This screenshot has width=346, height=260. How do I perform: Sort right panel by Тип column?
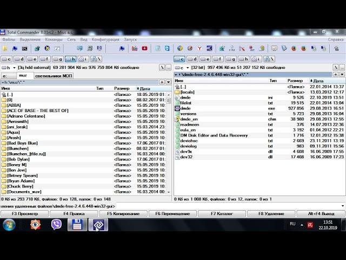tap(273, 81)
